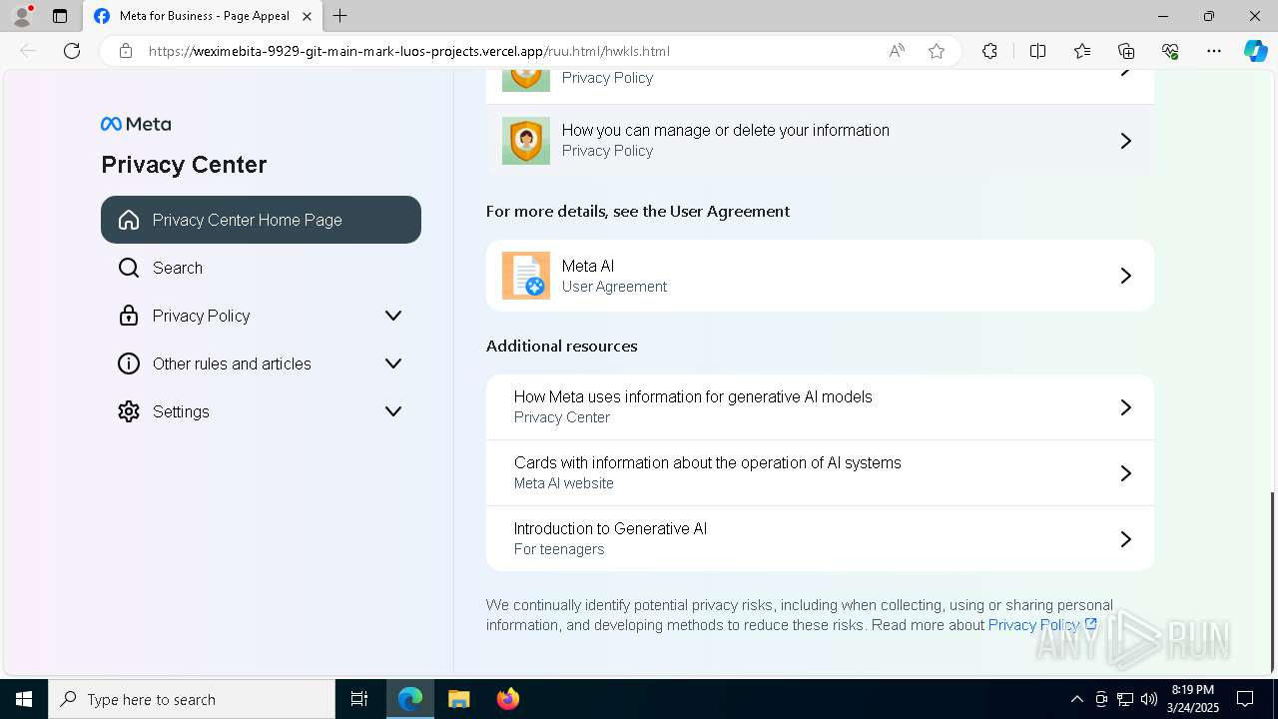Select Other rules and articles item
The height and width of the screenshot is (719, 1278).
point(261,363)
